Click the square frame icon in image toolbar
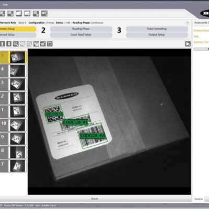The height and width of the screenshot is (209, 209). [50, 44]
